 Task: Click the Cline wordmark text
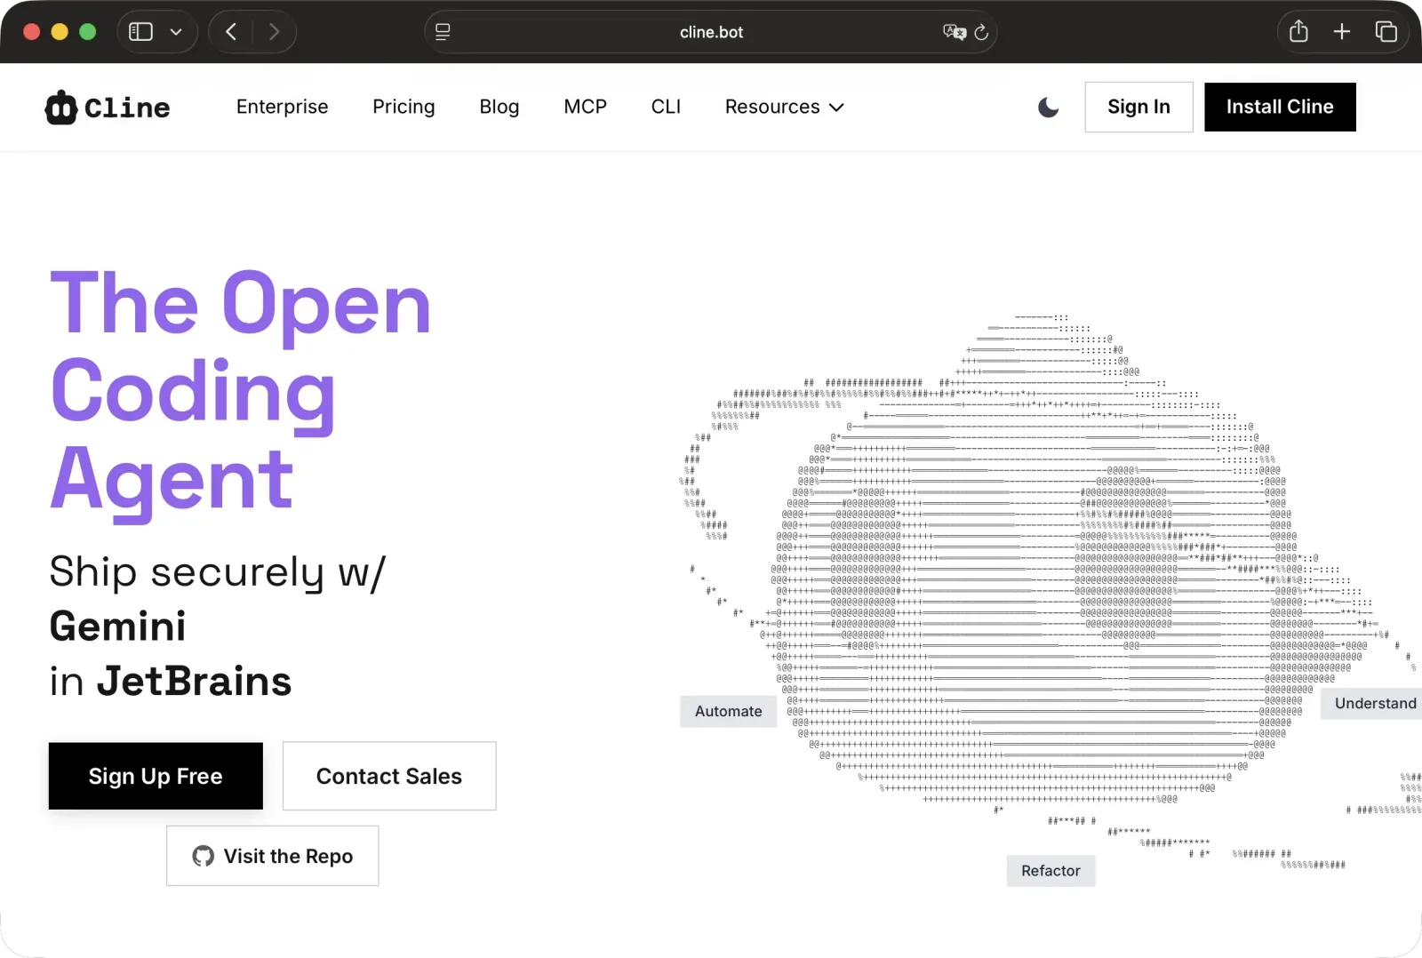[127, 108]
